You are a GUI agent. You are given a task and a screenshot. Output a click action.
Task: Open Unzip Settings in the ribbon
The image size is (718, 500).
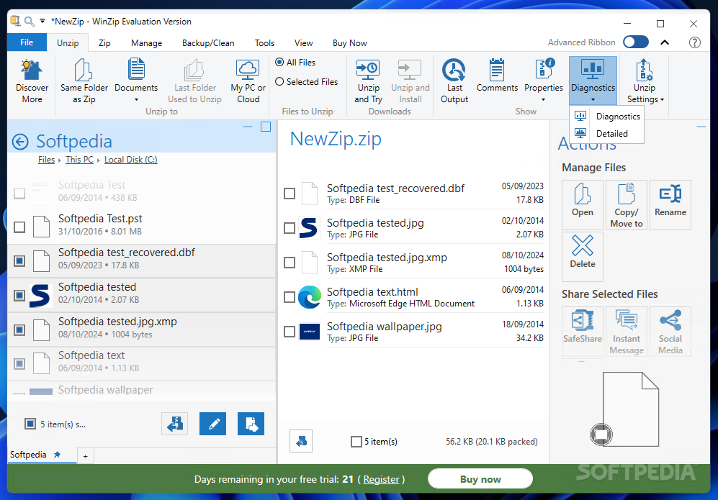[645, 81]
